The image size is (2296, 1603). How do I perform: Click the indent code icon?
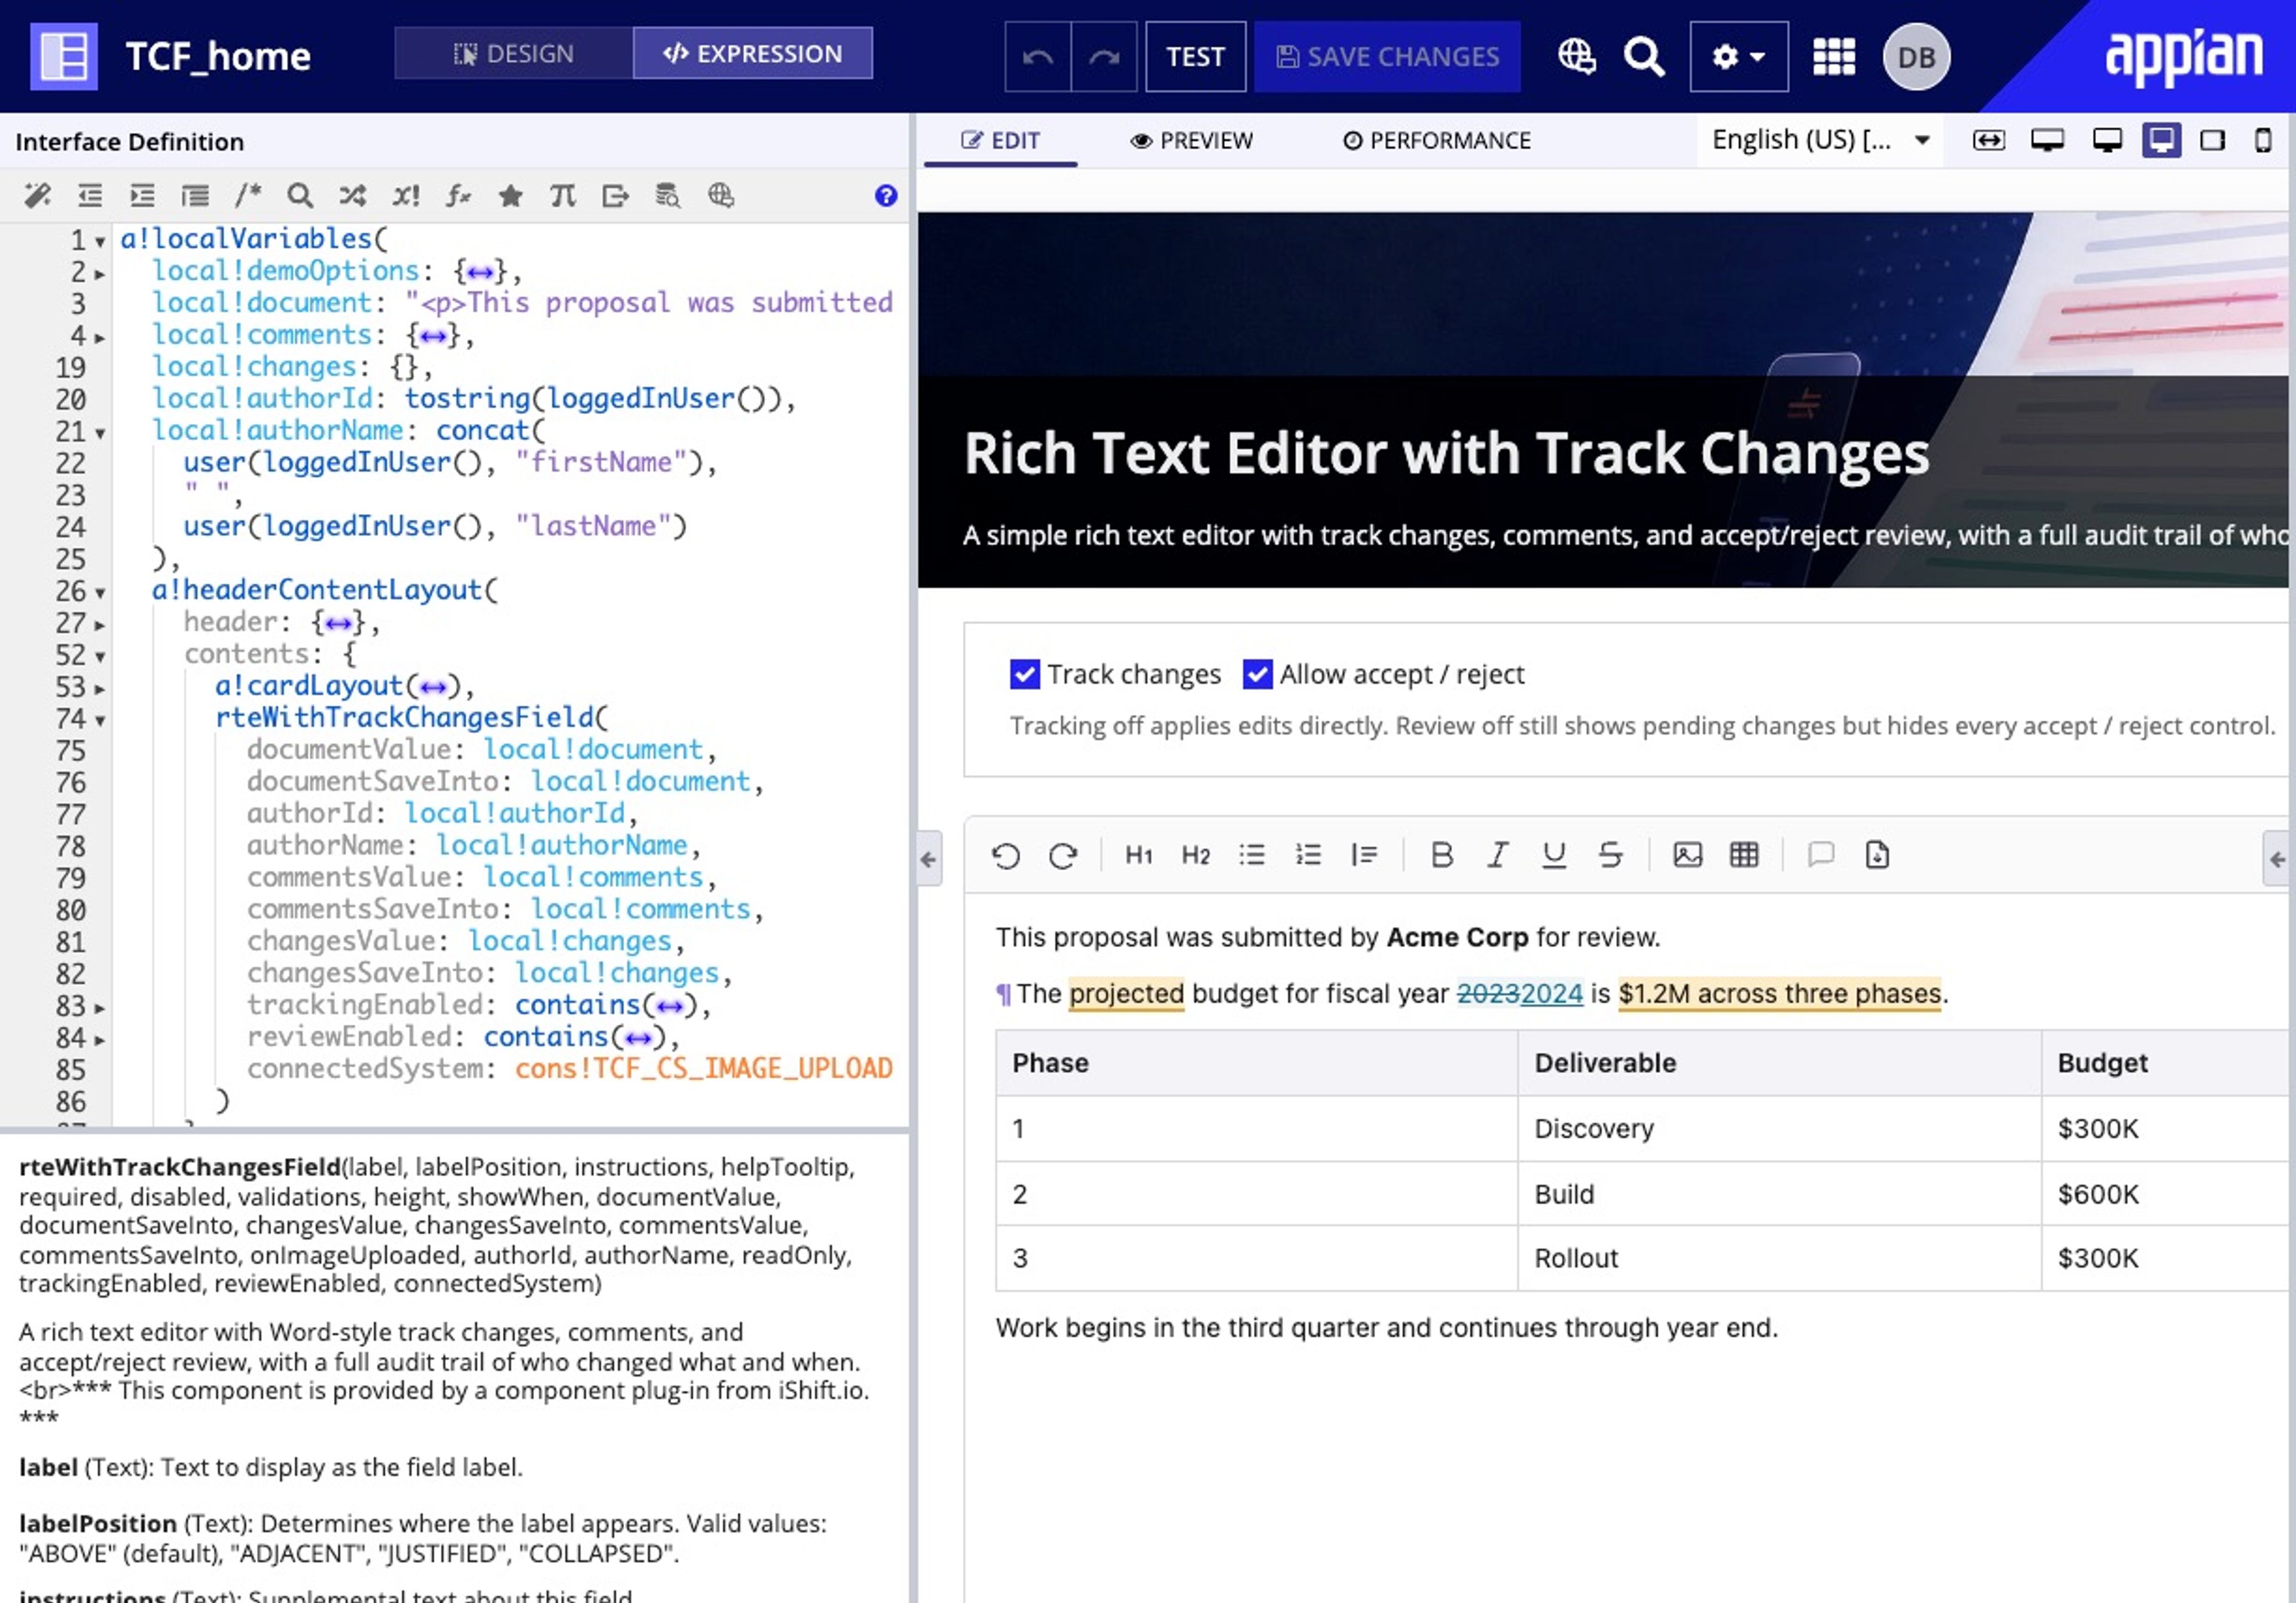click(142, 195)
